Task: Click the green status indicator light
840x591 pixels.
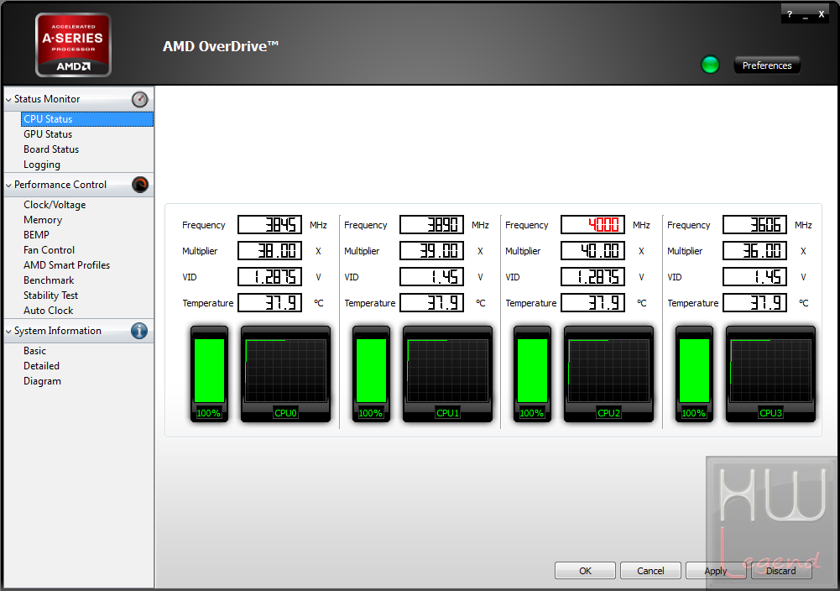Action: (x=711, y=65)
